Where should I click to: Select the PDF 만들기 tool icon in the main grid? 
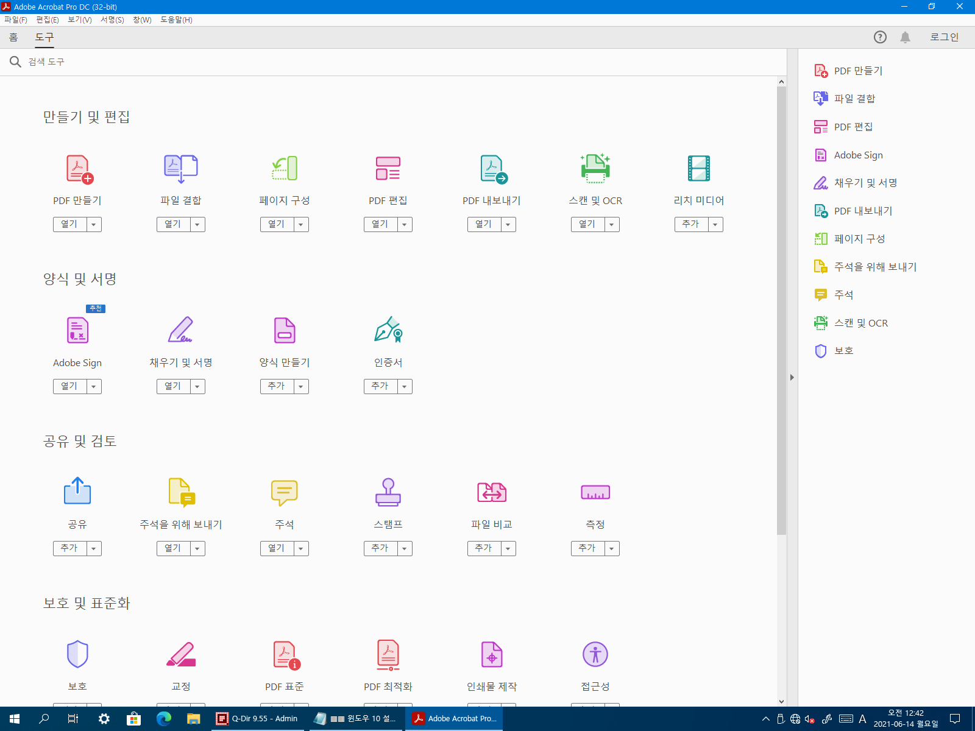click(79, 169)
